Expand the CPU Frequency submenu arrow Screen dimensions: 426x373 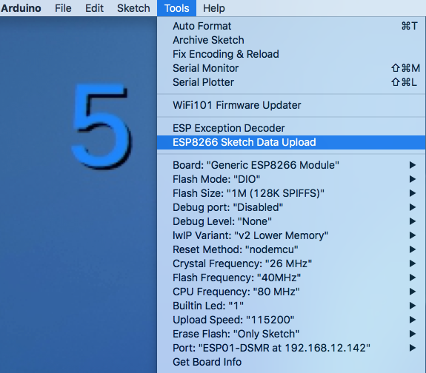pyautogui.click(x=413, y=292)
